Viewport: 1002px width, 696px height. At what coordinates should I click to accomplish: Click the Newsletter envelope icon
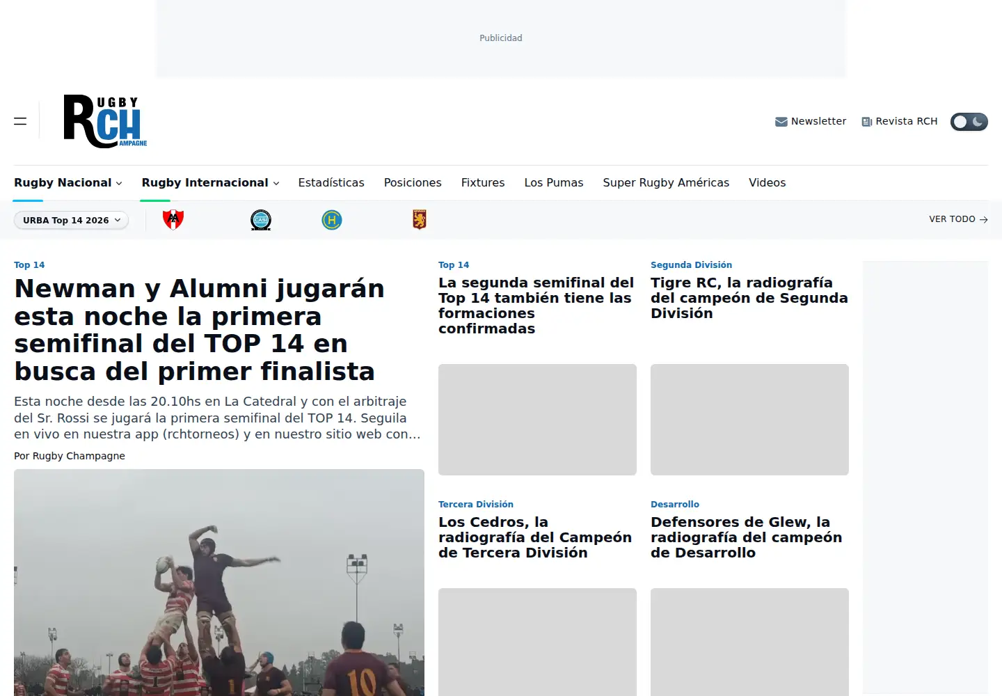click(781, 122)
